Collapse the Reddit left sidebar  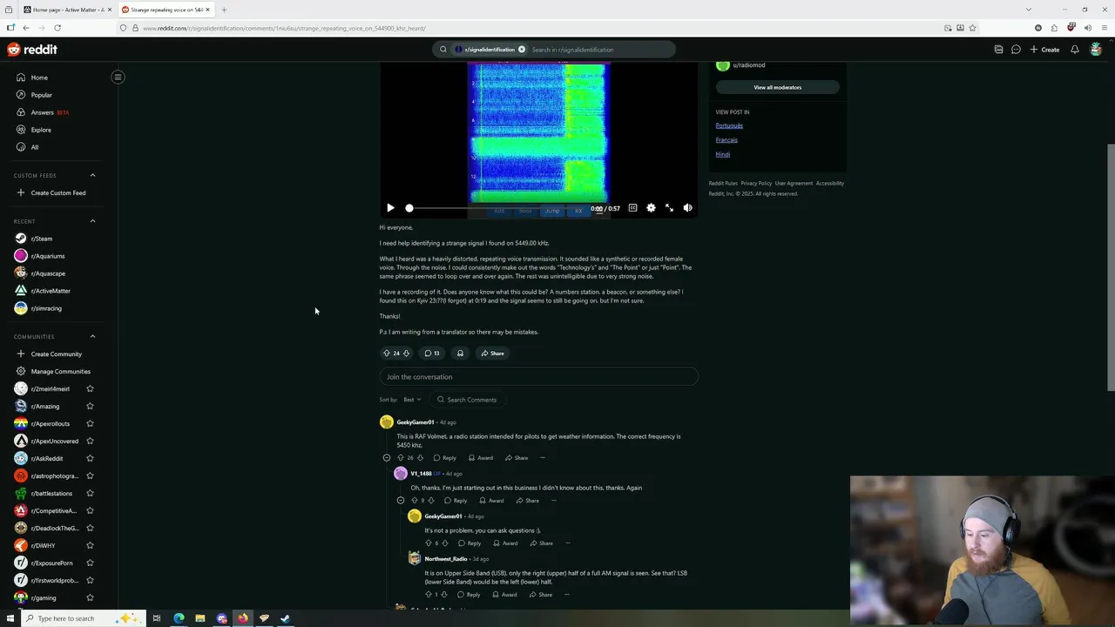click(118, 77)
